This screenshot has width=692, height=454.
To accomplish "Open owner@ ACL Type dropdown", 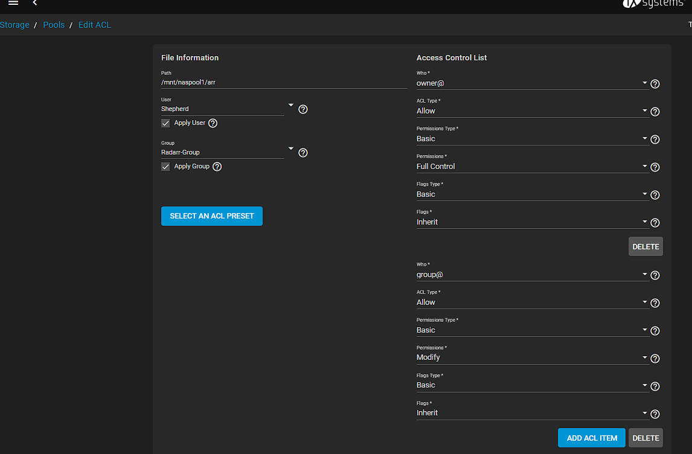I will 532,111.
